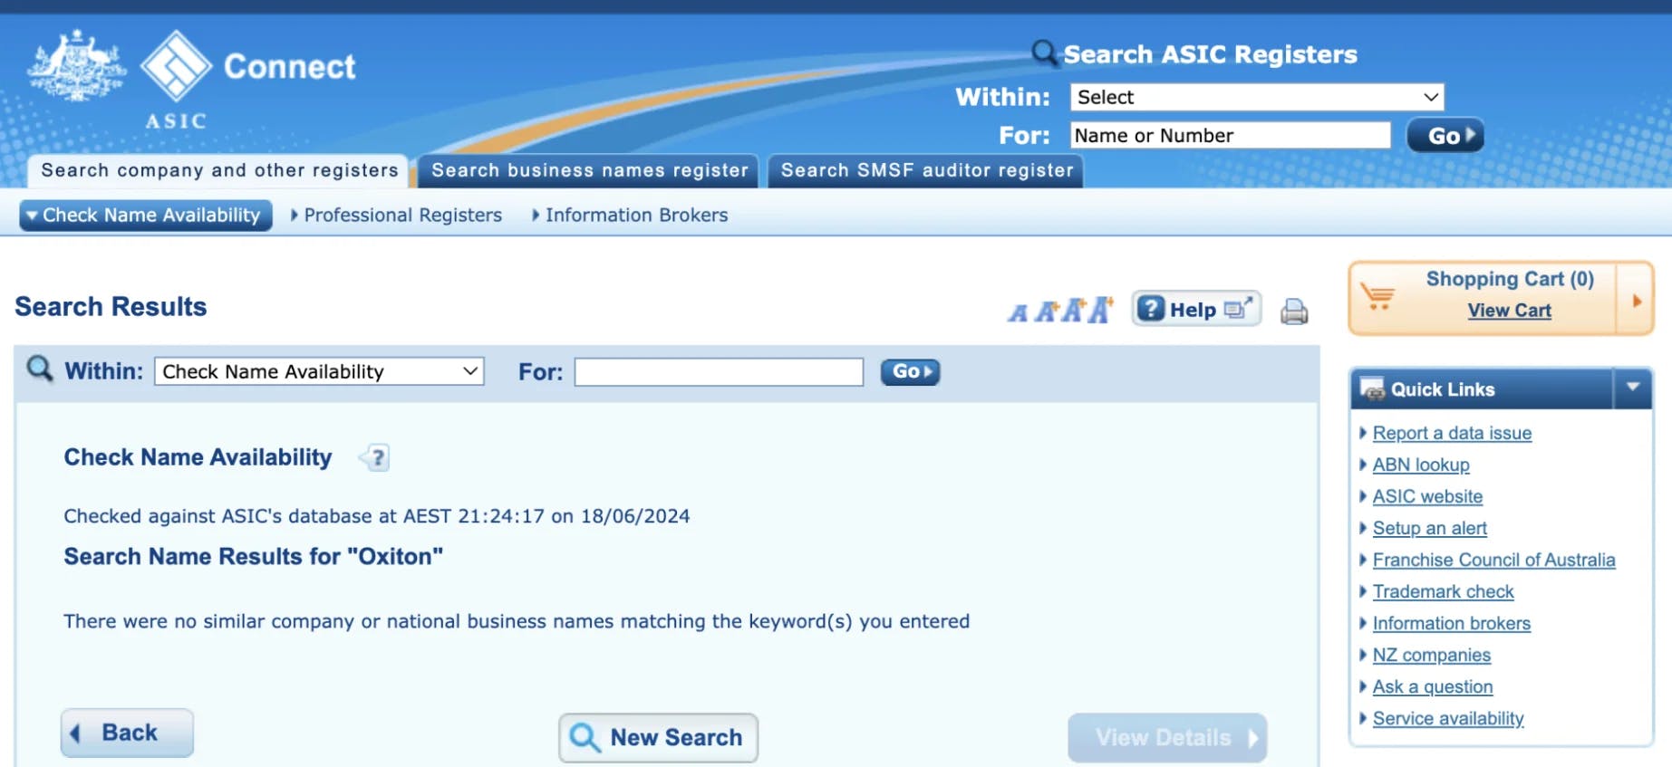Open the Check Name Availability dropdown
1672x767 pixels.
tap(319, 371)
